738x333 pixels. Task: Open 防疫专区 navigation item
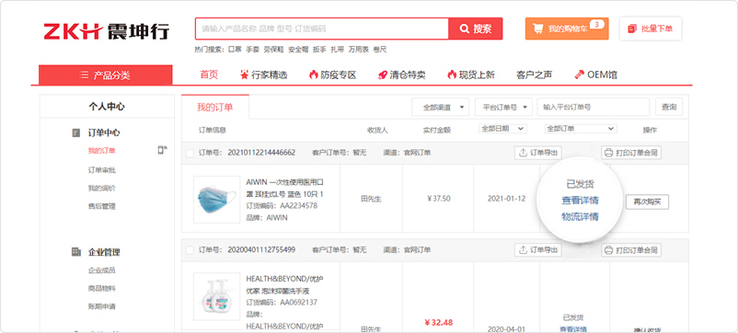pyautogui.click(x=332, y=75)
